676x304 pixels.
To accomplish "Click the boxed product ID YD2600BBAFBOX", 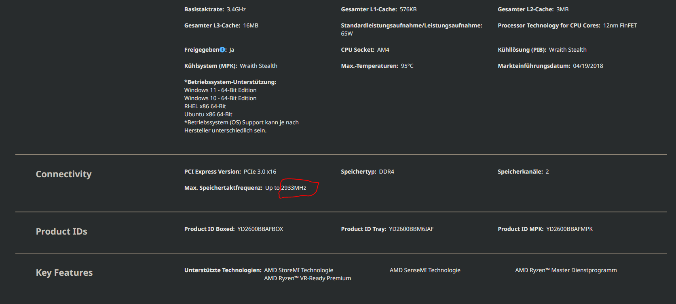I will [260, 229].
